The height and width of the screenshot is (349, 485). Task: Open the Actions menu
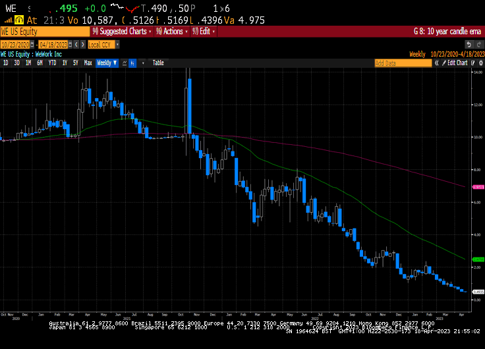click(172, 31)
